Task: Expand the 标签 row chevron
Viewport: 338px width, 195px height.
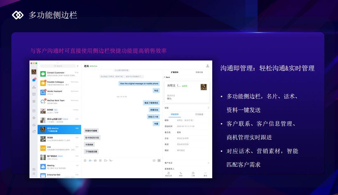Action: [x=208, y=108]
